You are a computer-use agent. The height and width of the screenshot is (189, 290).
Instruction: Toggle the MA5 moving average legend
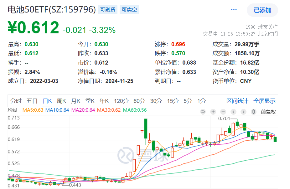33,110
